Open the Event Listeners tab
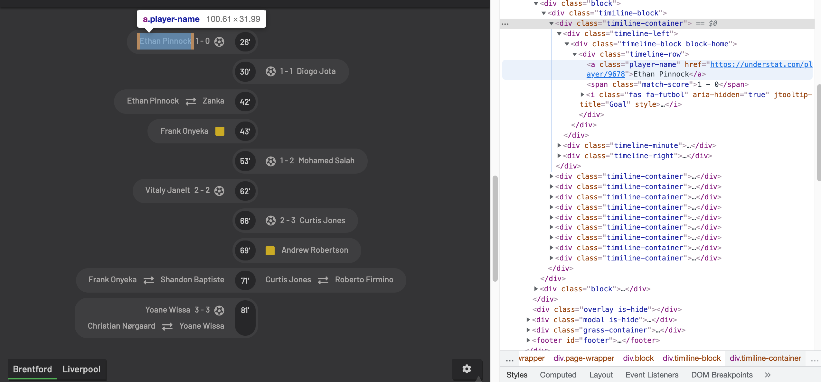 (x=652, y=375)
